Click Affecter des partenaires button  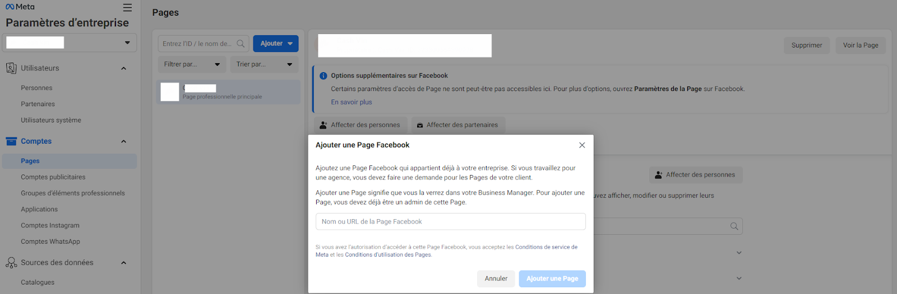458,125
